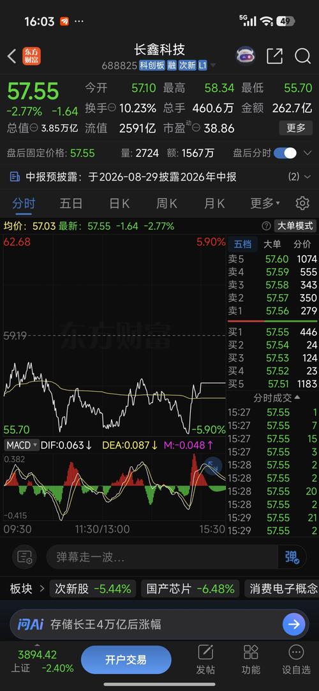The width and height of the screenshot is (319, 691).
Task: Tap the 上证 3894.42 index quote
Action: (x=42, y=661)
